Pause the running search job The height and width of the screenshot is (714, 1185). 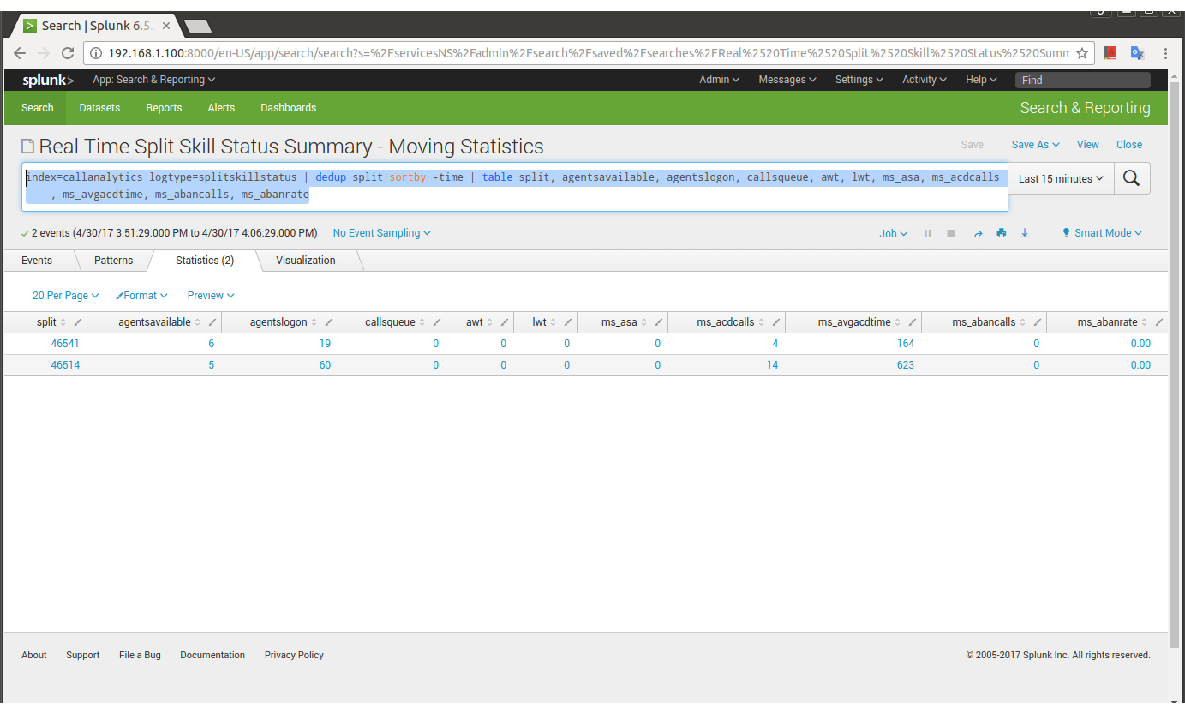click(927, 233)
